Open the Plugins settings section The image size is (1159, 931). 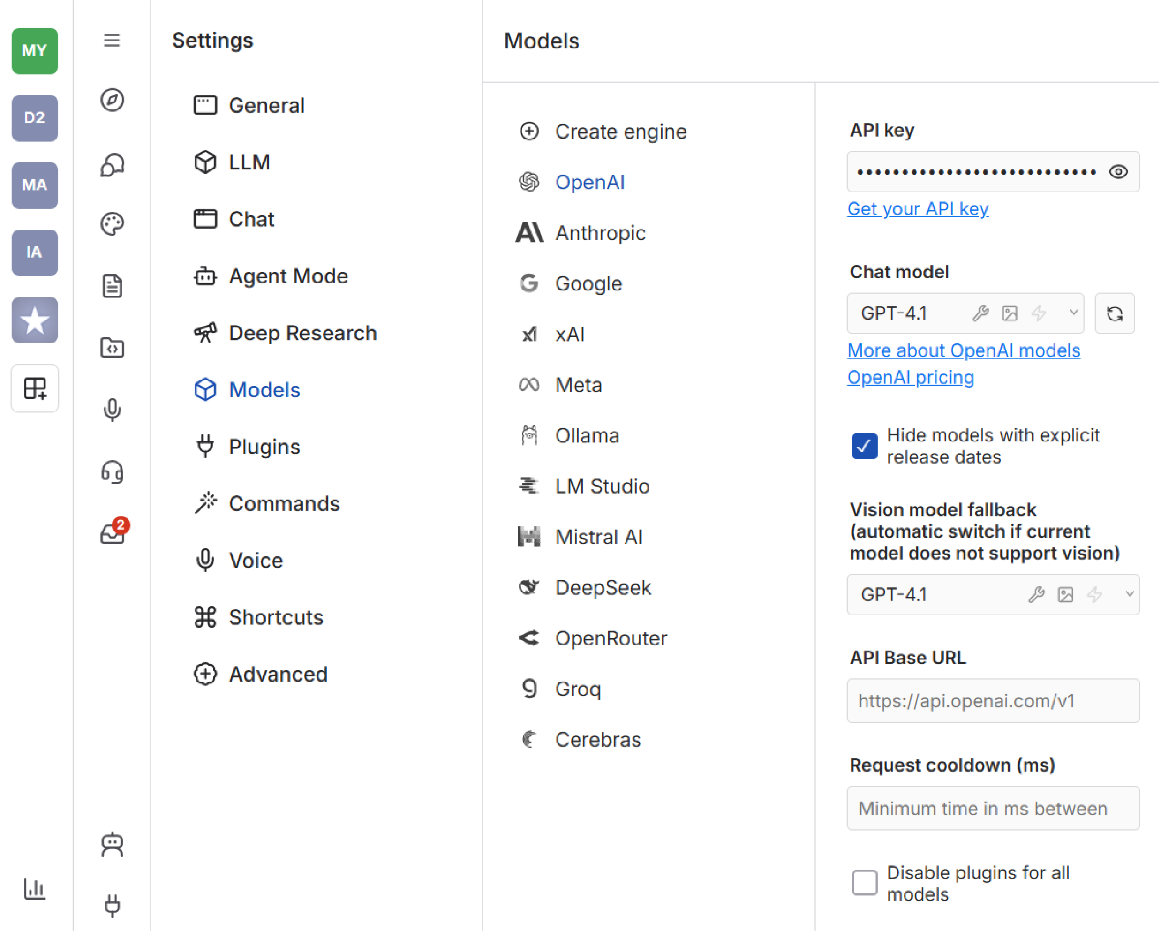(x=264, y=447)
